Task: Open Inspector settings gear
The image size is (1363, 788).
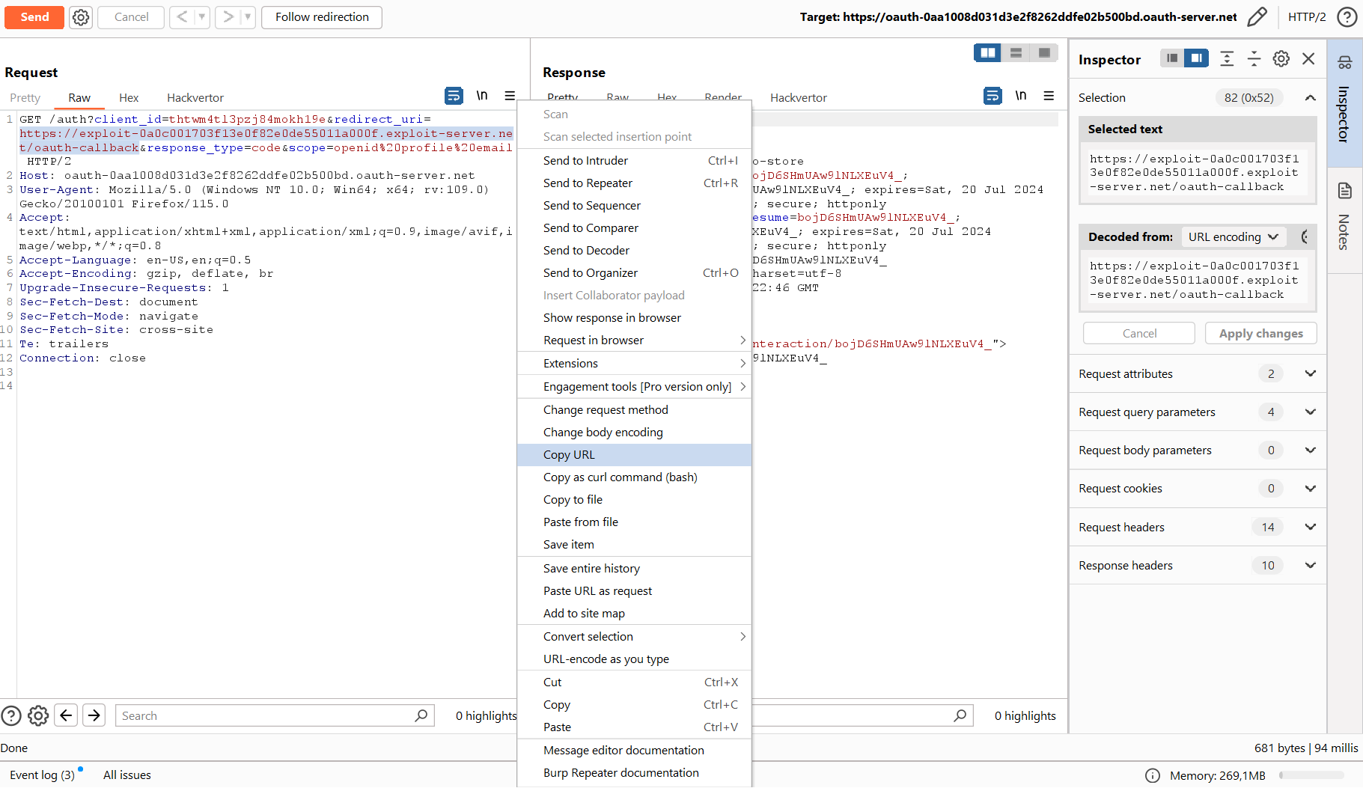Action: coord(1281,58)
